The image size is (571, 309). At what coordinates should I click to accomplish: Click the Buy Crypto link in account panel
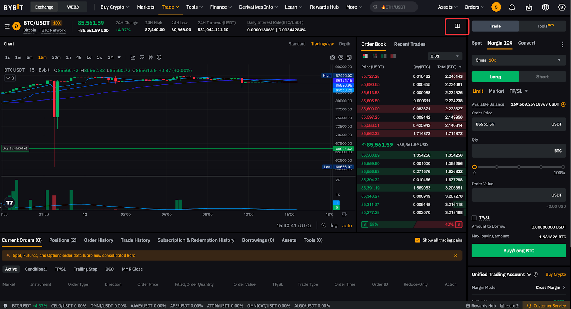556,274
